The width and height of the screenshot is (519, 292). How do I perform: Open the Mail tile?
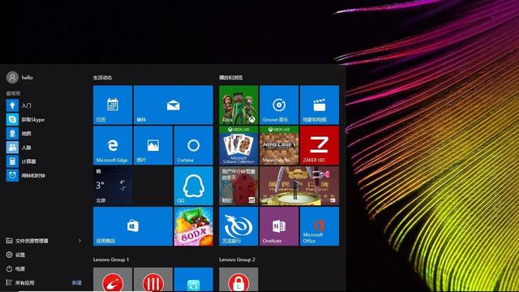click(173, 105)
